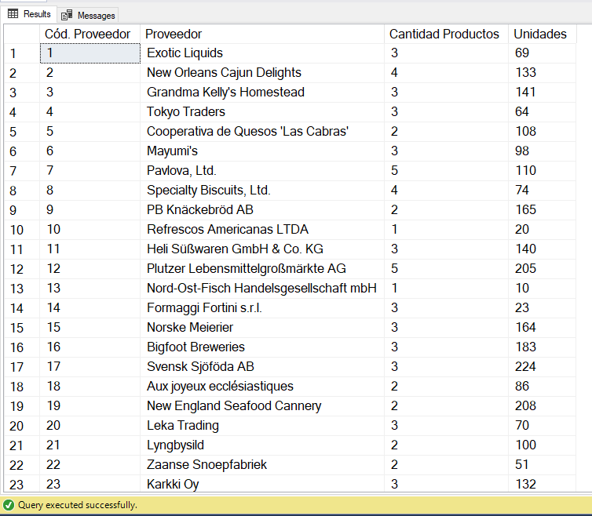The height and width of the screenshot is (516, 592).
Task: Click Unidades value 224
Action: [x=543, y=367]
